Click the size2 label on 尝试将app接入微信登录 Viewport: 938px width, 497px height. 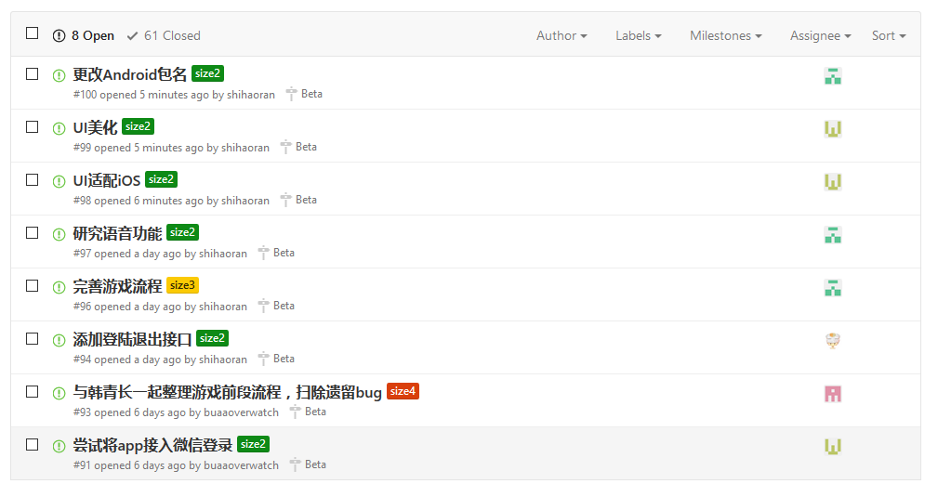(x=253, y=444)
